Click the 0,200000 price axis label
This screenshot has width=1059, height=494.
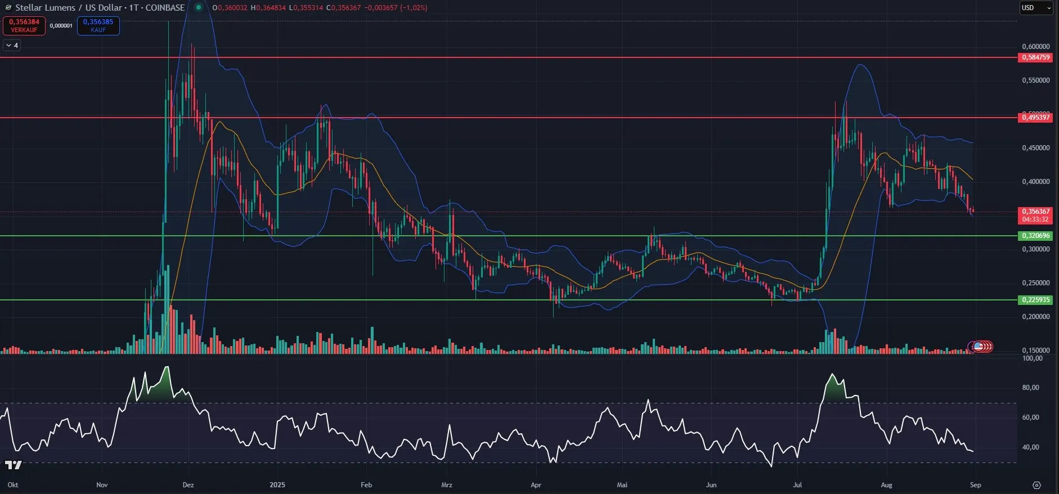pos(1035,317)
